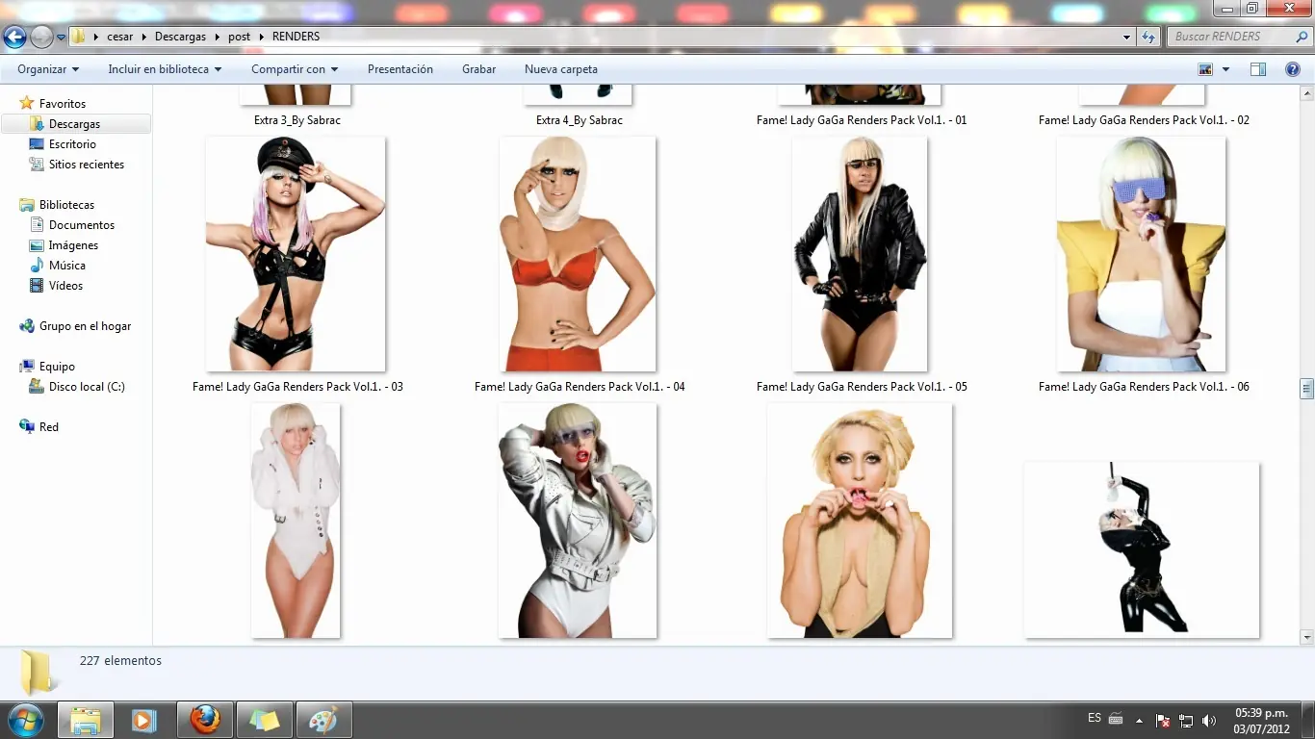This screenshot has height=739, width=1315.
Task: Click the change view icon
Action: pos(1205,69)
